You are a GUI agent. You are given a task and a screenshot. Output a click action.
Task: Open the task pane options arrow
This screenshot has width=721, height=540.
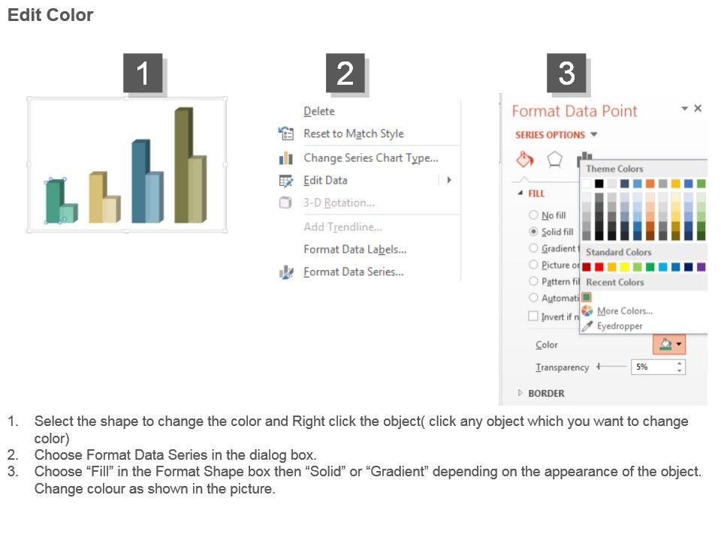(x=684, y=109)
